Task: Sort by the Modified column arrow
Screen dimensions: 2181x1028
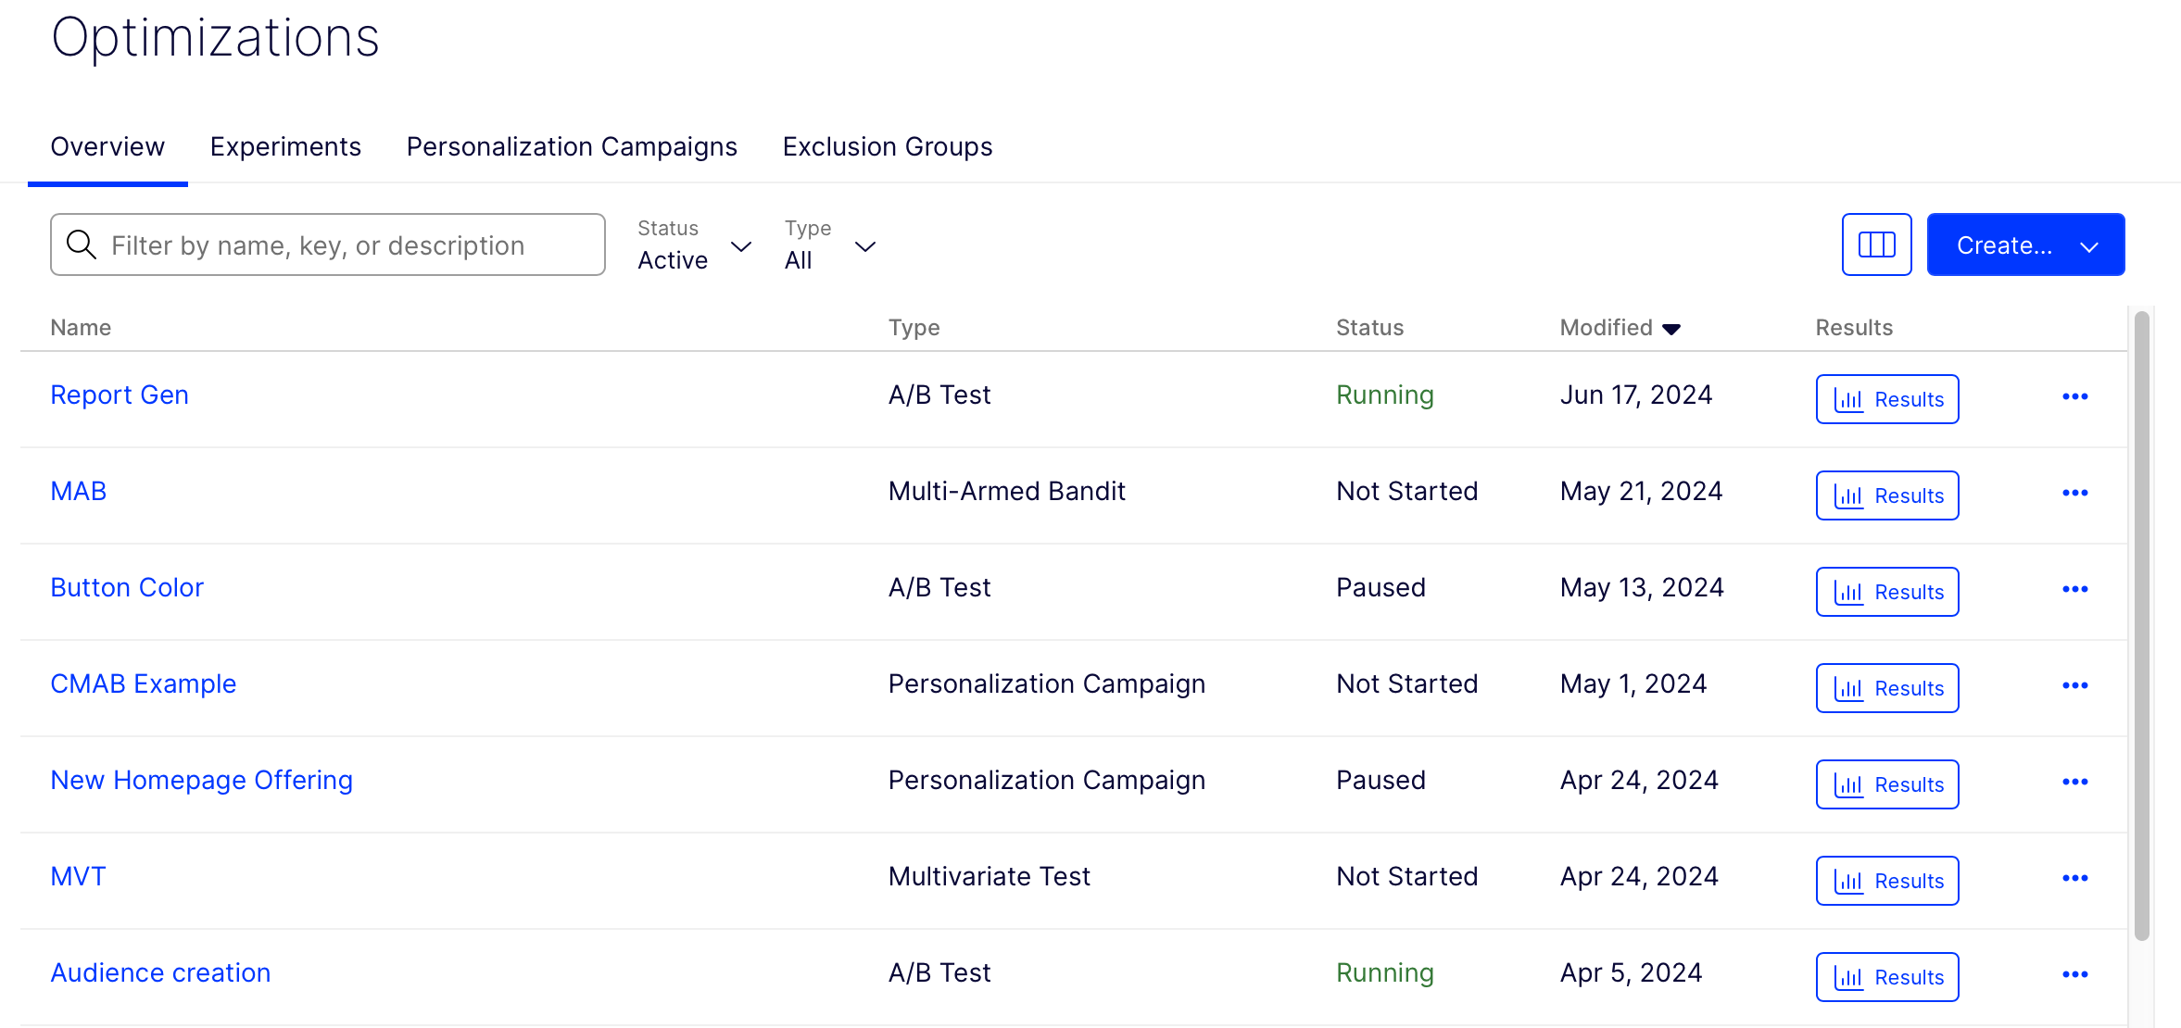Action: click(x=1670, y=330)
